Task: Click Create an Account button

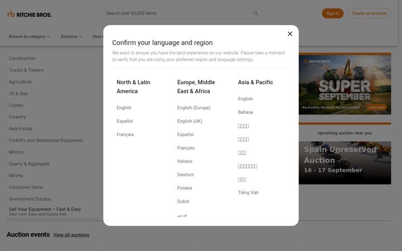Action: 369,13
